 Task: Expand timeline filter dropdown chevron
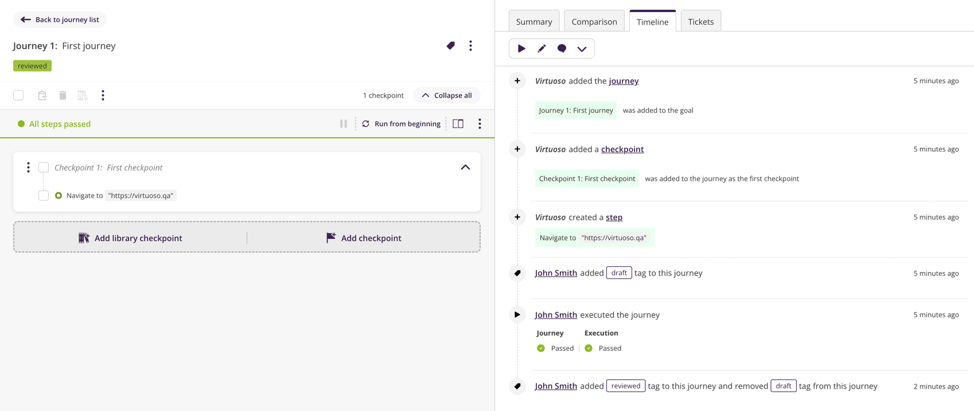(582, 49)
